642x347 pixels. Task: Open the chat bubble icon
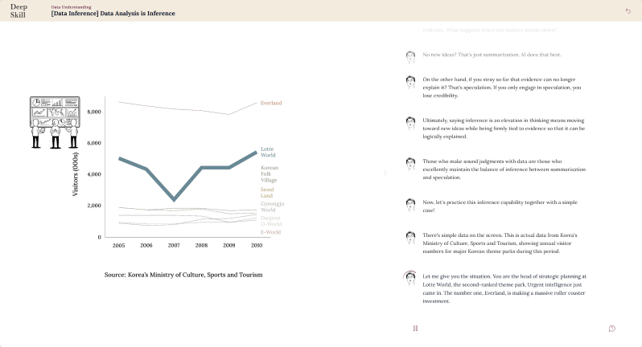click(612, 329)
